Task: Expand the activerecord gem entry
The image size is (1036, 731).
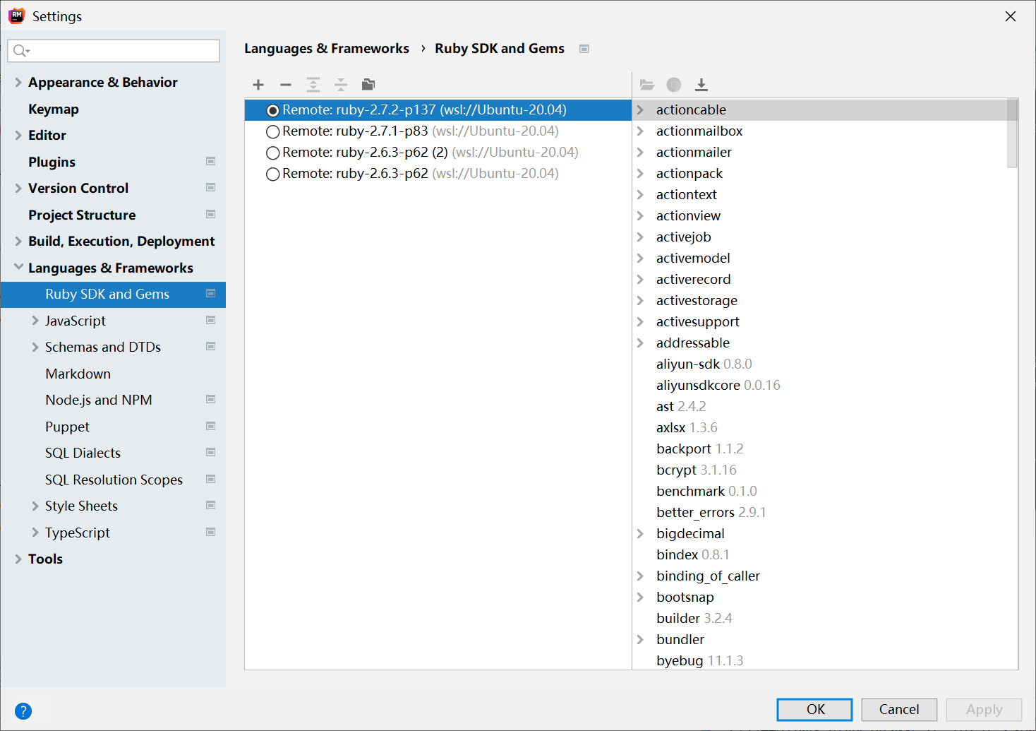Action: click(x=641, y=279)
